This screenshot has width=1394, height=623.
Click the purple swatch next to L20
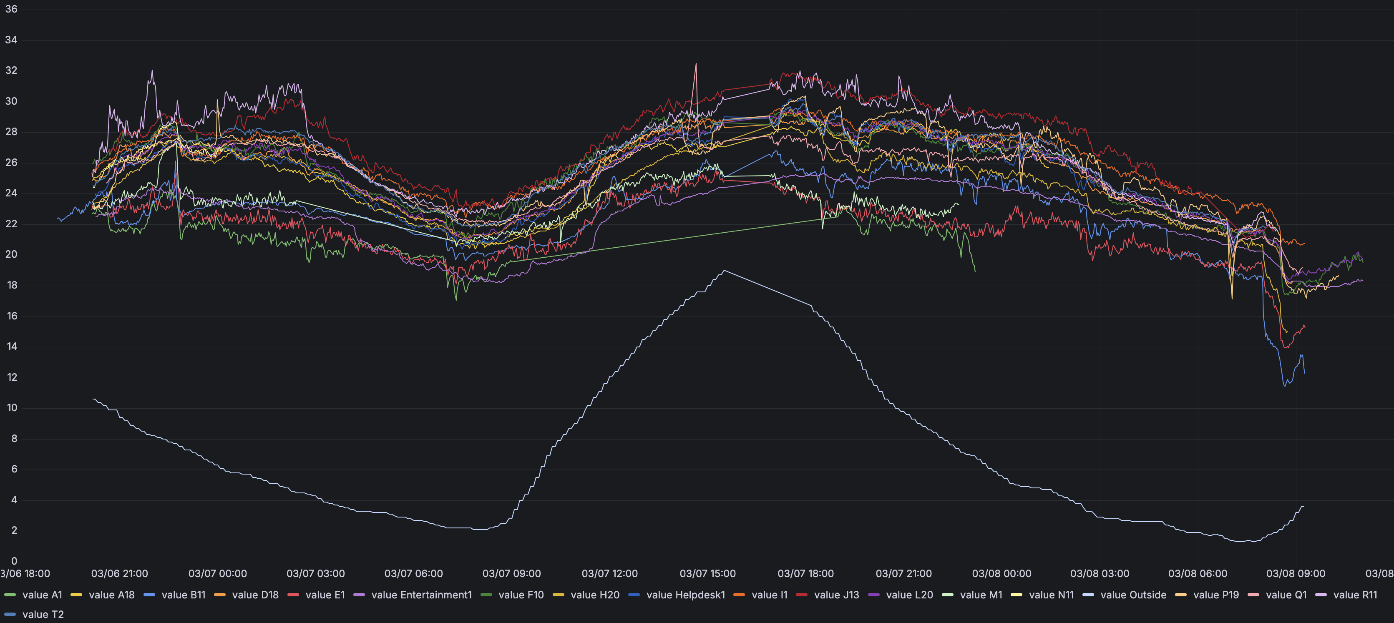(x=873, y=595)
